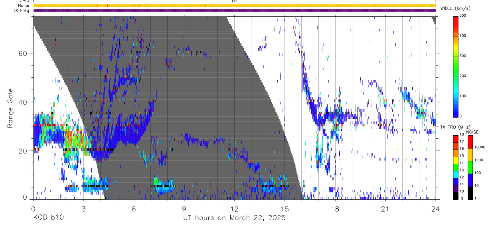The image size is (490, 226).
Task: Click the '151' CPID value at top
Action: (x=235, y=1)
